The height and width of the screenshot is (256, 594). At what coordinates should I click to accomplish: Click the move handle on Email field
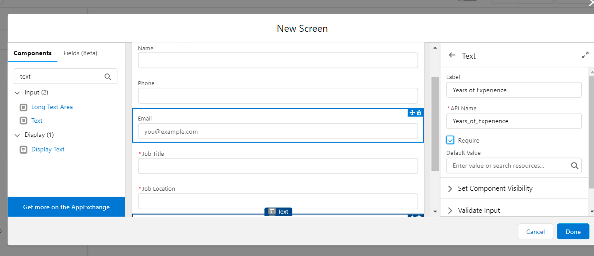412,113
